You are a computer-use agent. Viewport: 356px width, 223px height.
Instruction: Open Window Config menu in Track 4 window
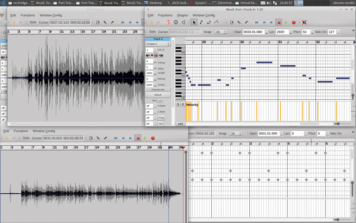204,15
